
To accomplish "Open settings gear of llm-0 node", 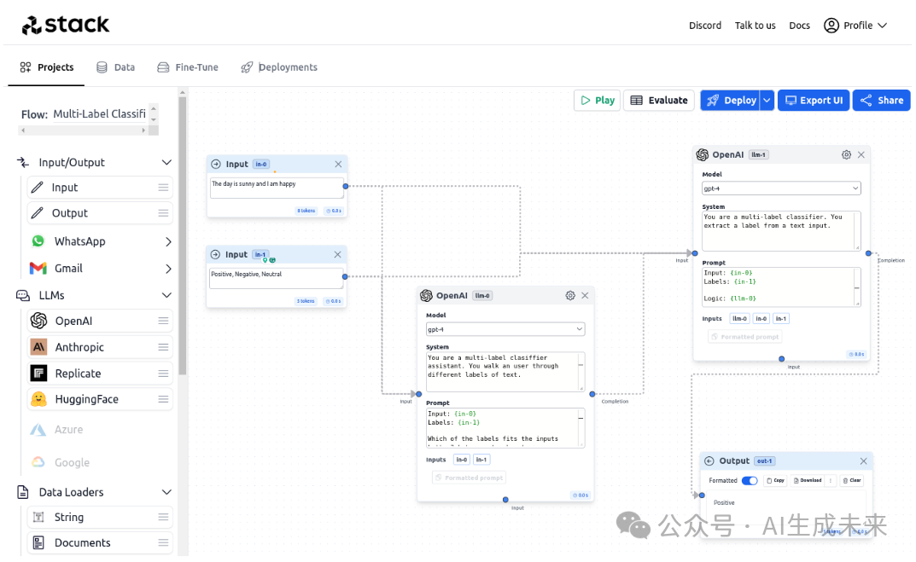I will click(x=570, y=296).
